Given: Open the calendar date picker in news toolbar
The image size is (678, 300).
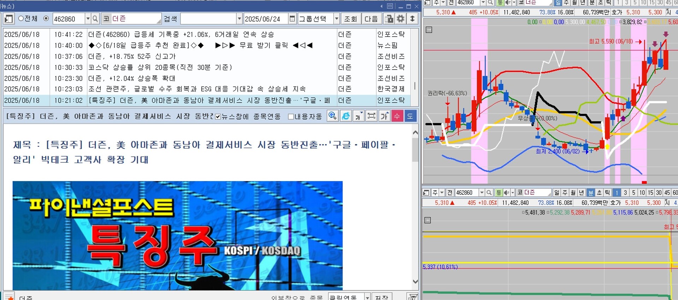Looking at the screenshot, I should tap(292, 19).
